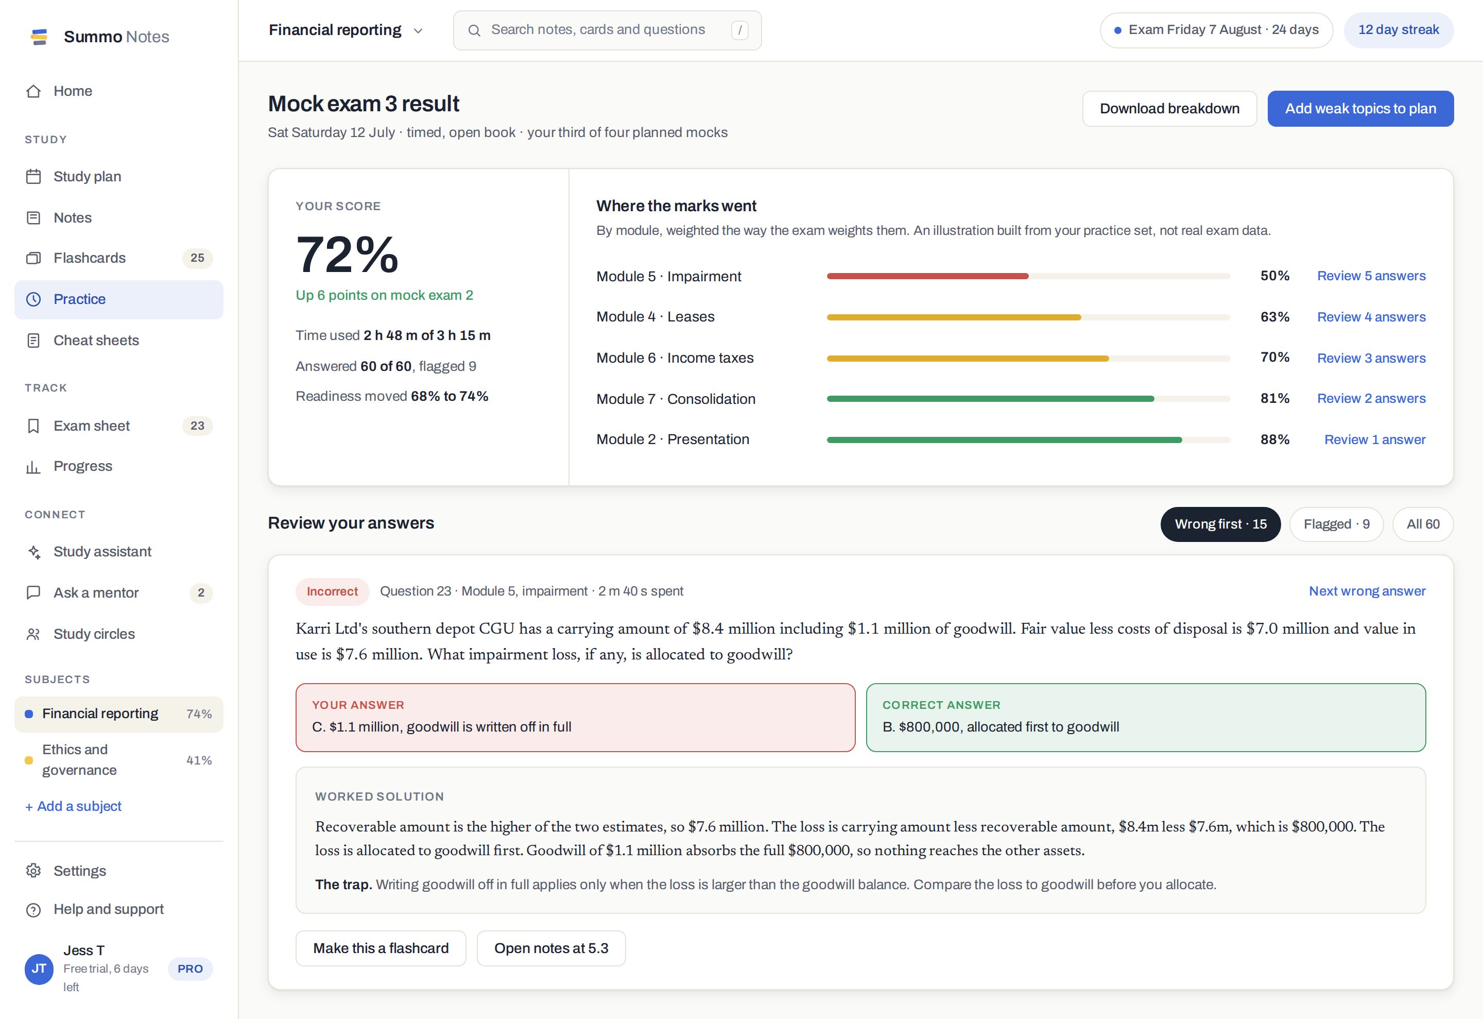
Task: Select the Ethics and governance subject
Action: (x=118, y=760)
